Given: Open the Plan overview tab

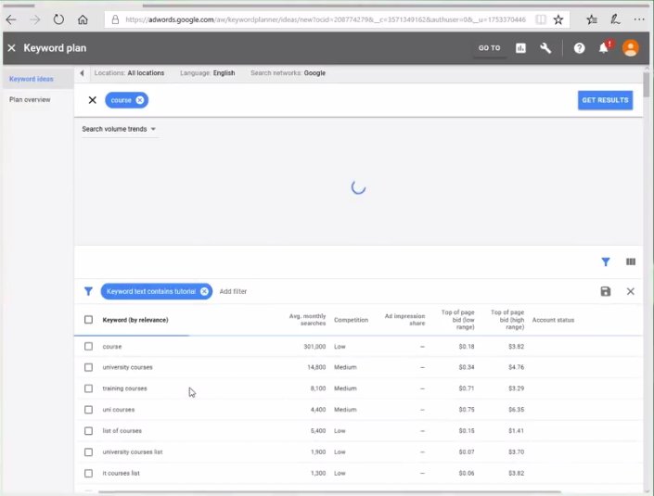Looking at the screenshot, I should pyautogui.click(x=30, y=99).
